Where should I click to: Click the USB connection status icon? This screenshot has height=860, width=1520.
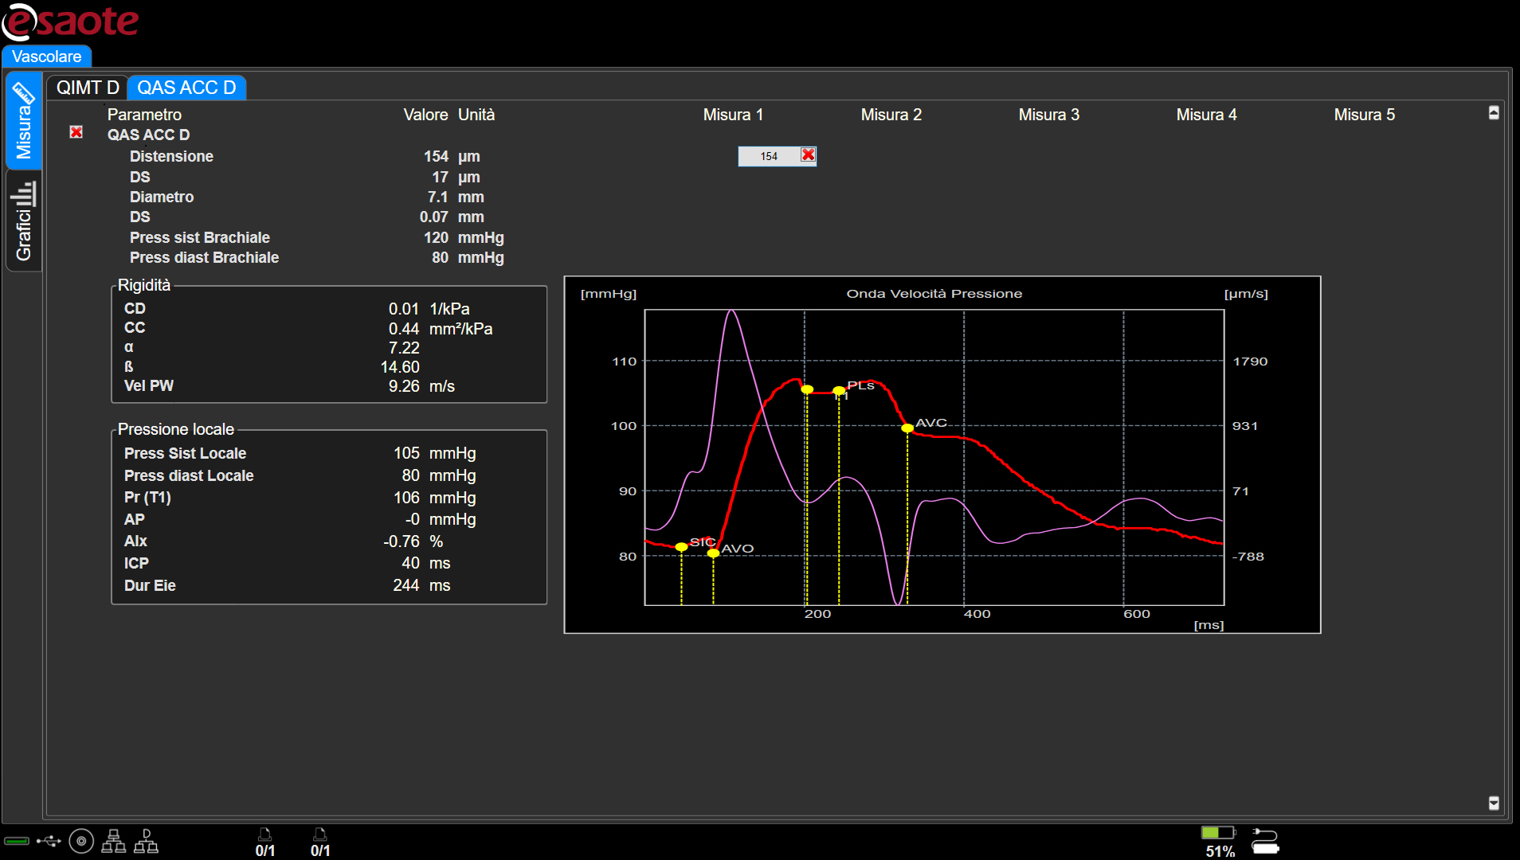pos(49,841)
